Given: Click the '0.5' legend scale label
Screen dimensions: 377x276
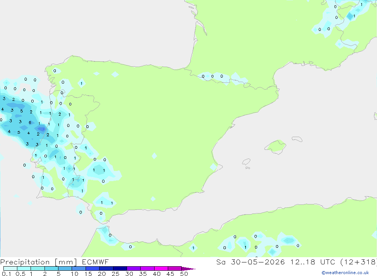Looking at the screenshot, I should coord(20,274).
